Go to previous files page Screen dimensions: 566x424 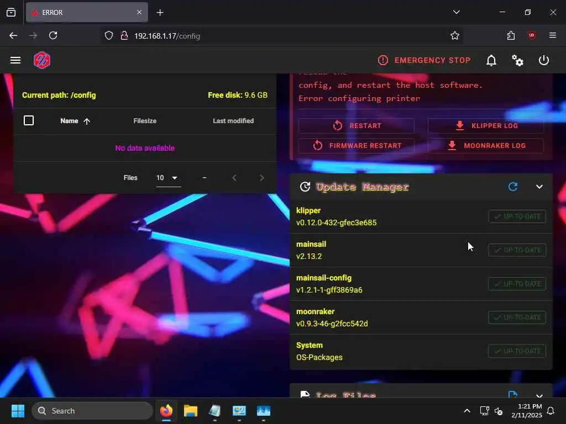234,178
